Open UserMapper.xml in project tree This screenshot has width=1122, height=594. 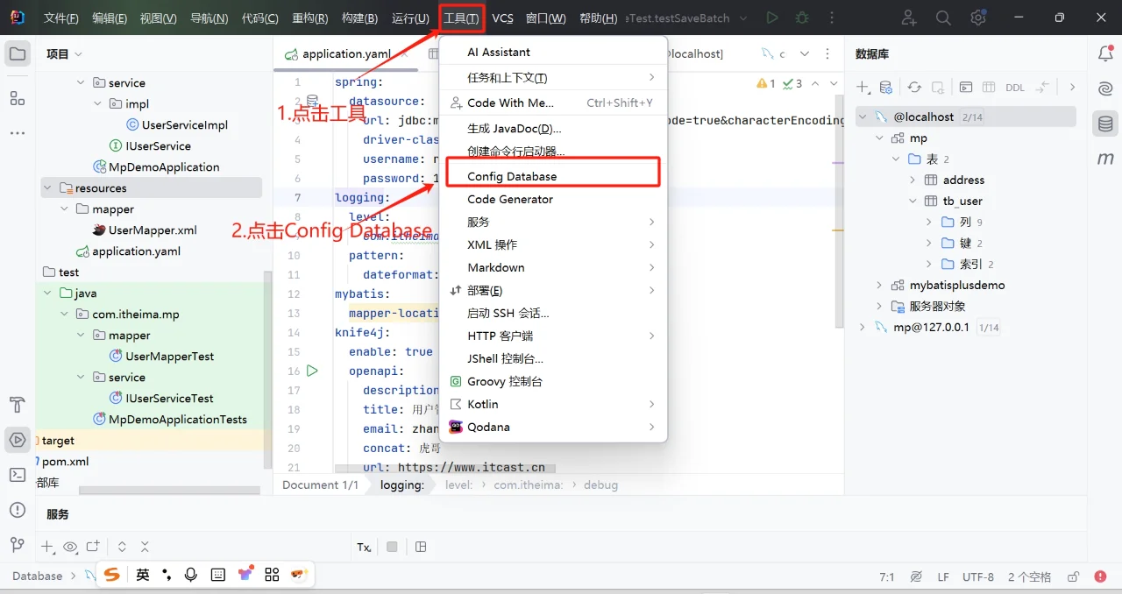(153, 230)
